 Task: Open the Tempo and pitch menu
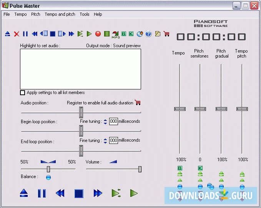[x=60, y=14]
